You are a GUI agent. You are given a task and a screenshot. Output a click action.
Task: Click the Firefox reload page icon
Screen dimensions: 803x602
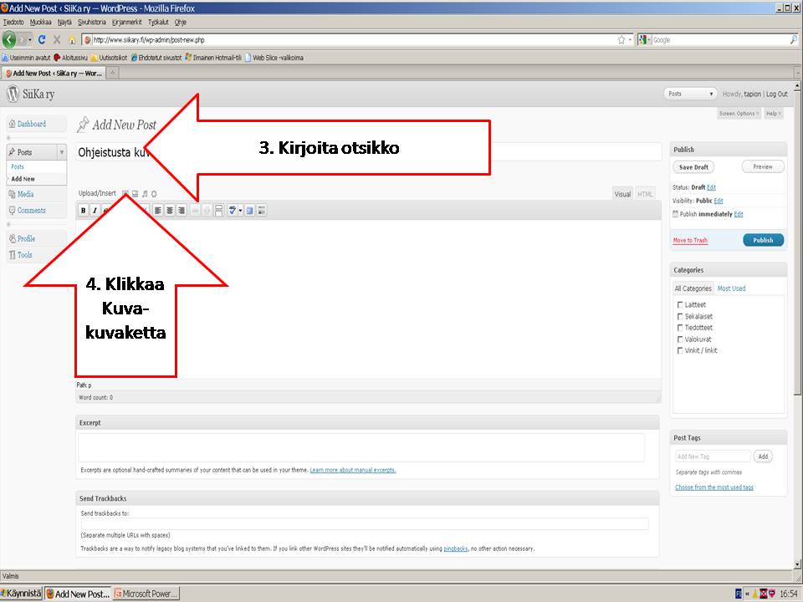42,39
